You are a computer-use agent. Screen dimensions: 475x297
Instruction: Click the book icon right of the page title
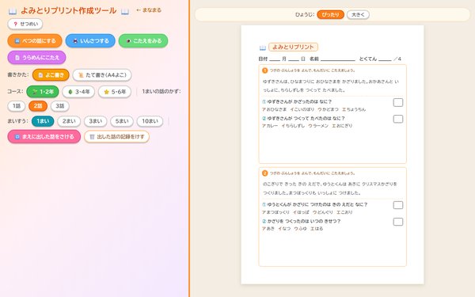(125, 12)
